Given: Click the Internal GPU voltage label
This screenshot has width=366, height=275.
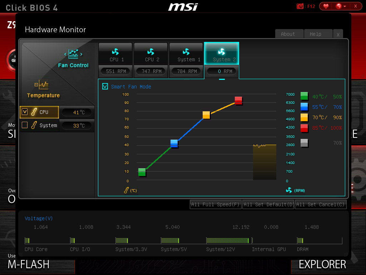Looking at the screenshot, I should pos(269,249).
